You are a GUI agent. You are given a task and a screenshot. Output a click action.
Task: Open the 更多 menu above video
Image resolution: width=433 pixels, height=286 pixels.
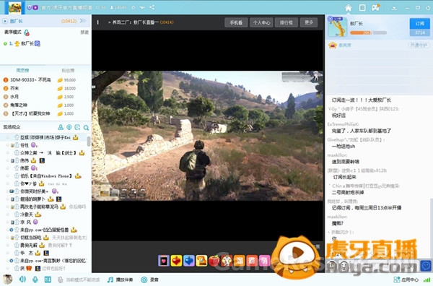[309, 22]
